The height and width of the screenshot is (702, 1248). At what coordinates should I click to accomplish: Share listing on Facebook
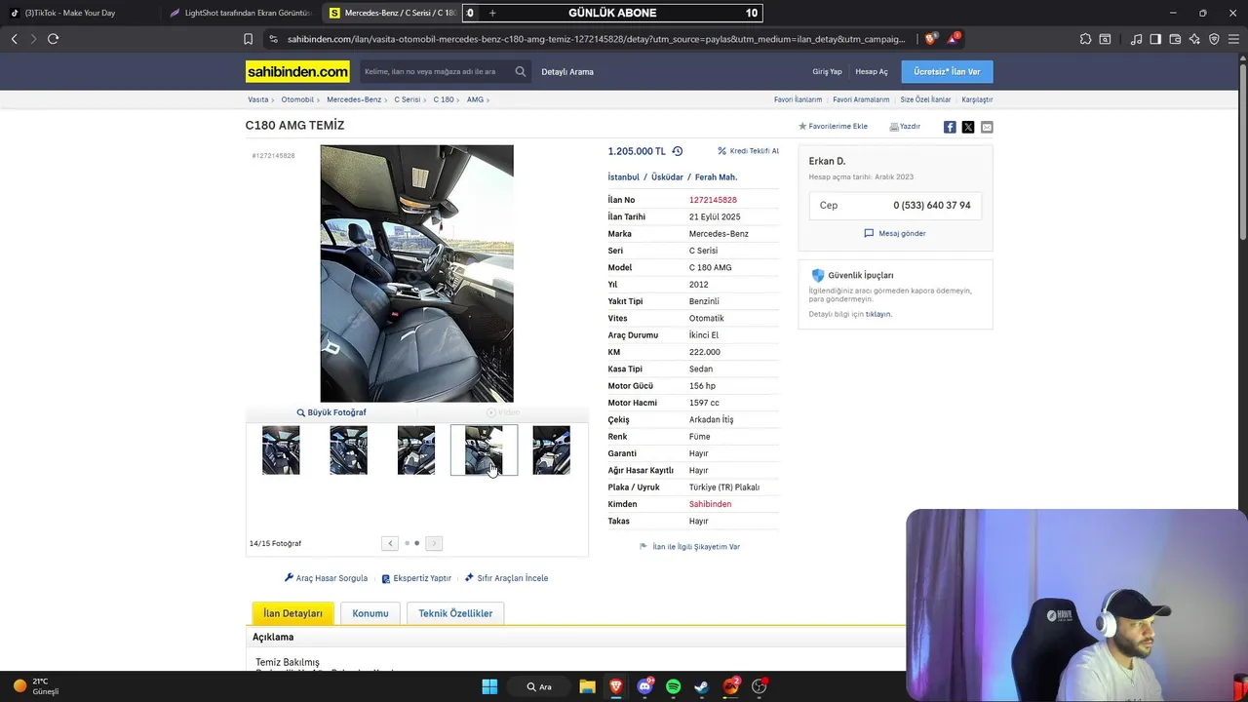pos(950,127)
